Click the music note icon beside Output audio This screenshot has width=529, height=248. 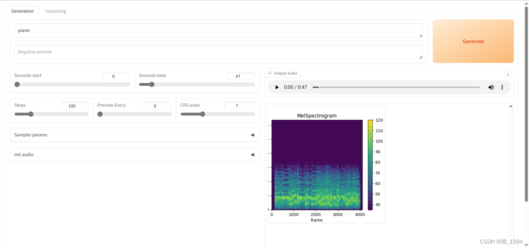click(x=269, y=73)
